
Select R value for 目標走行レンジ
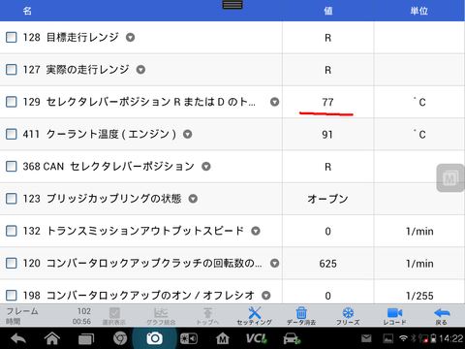pyautogui.click(x=327, y=38)
